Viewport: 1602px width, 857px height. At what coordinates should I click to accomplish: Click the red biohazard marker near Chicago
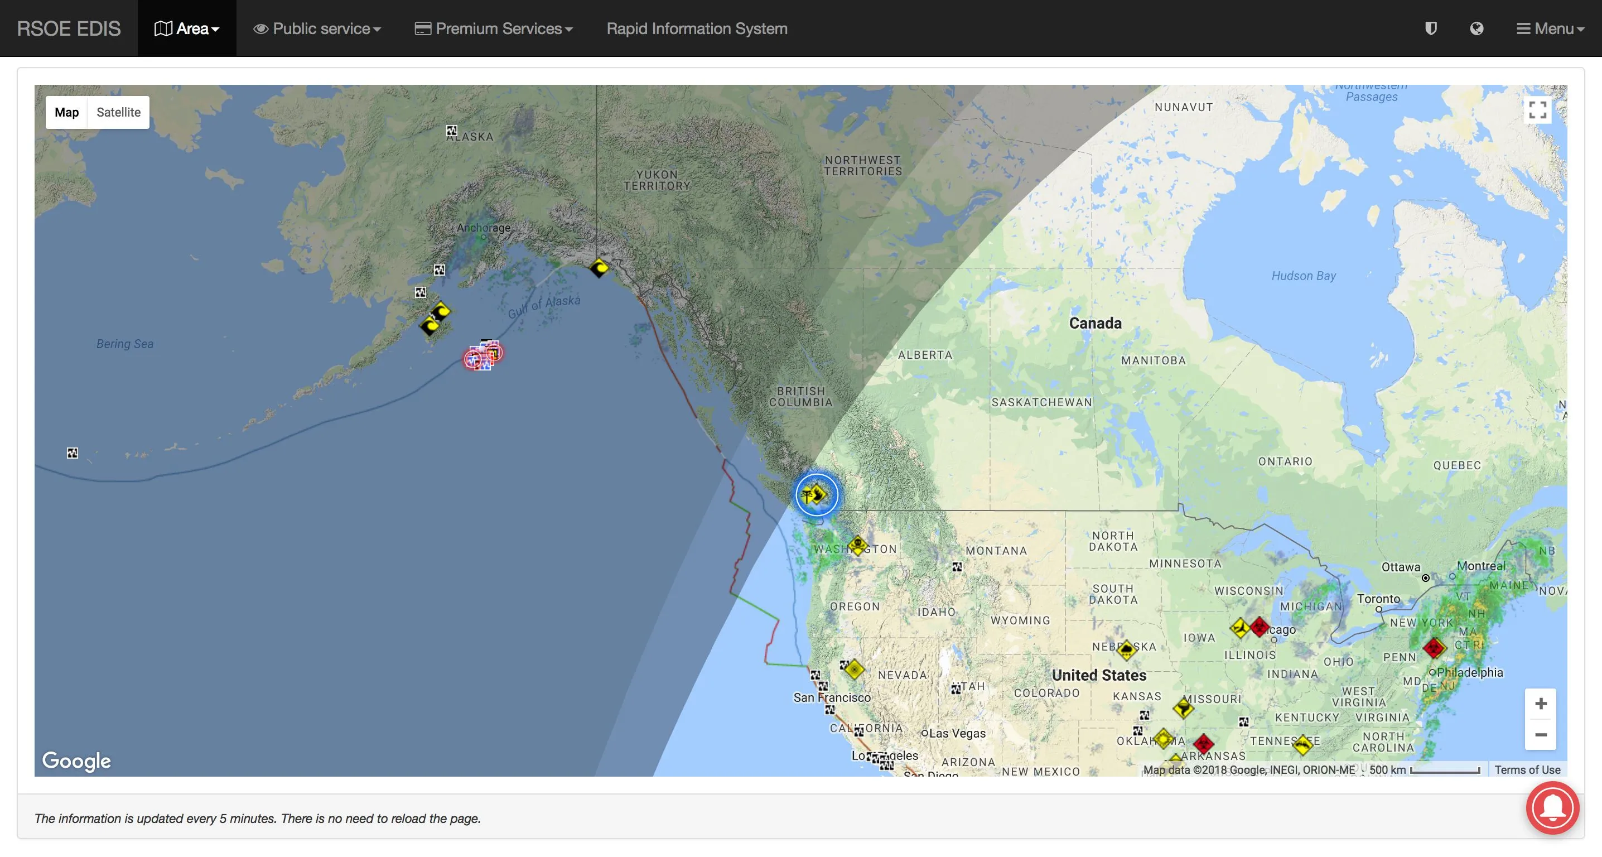1260,627
